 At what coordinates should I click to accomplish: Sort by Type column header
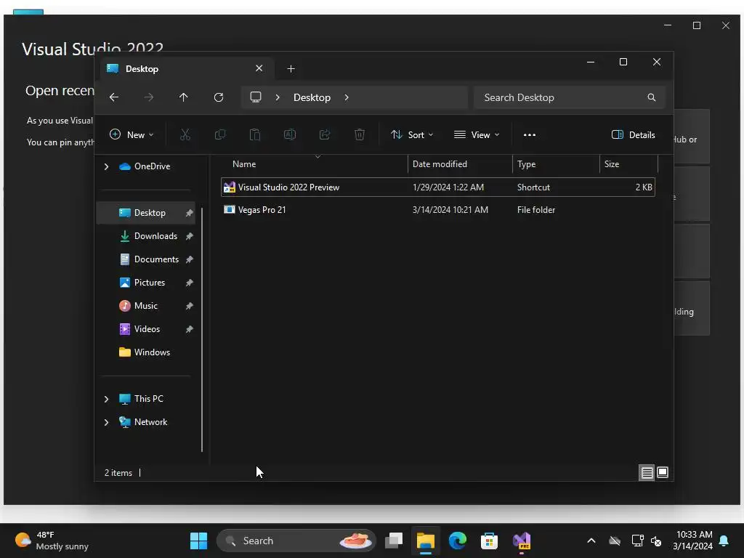[x=556, y=164]
